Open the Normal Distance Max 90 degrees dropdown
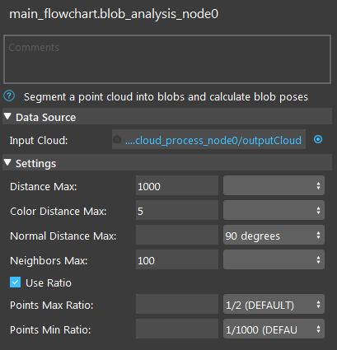Screen dimensions: 337x350 tap(274, 235)
